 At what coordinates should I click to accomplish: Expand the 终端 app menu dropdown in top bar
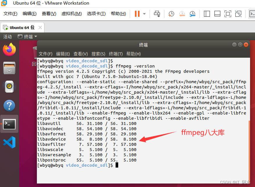tap(28, 37)
